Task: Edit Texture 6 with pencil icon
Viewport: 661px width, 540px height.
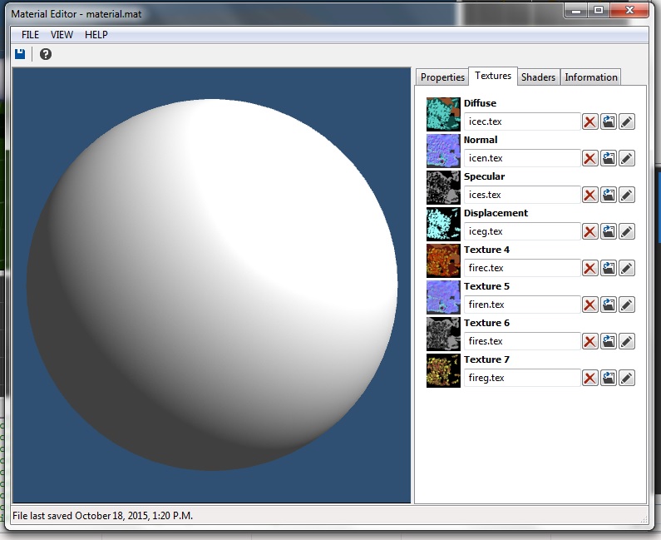Action: (x=627, y=341)
